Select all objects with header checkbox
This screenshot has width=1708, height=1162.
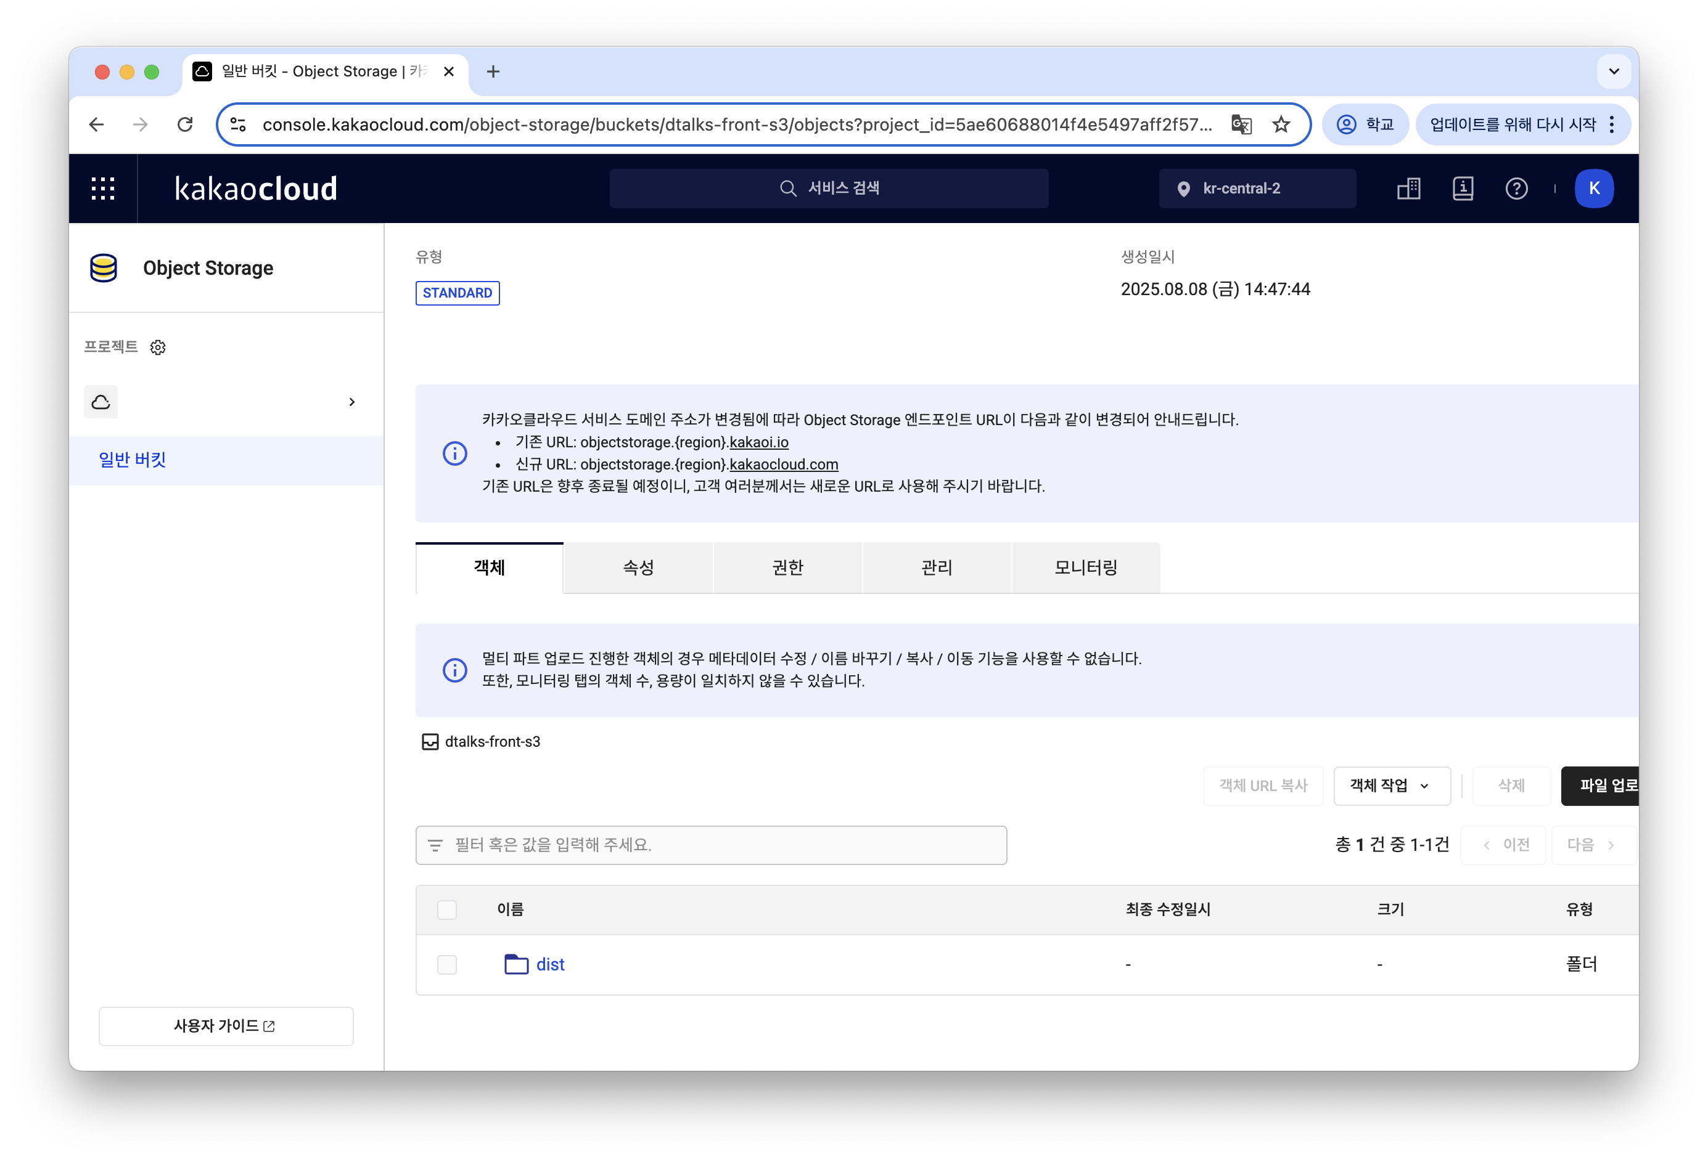tap(447, 910)
